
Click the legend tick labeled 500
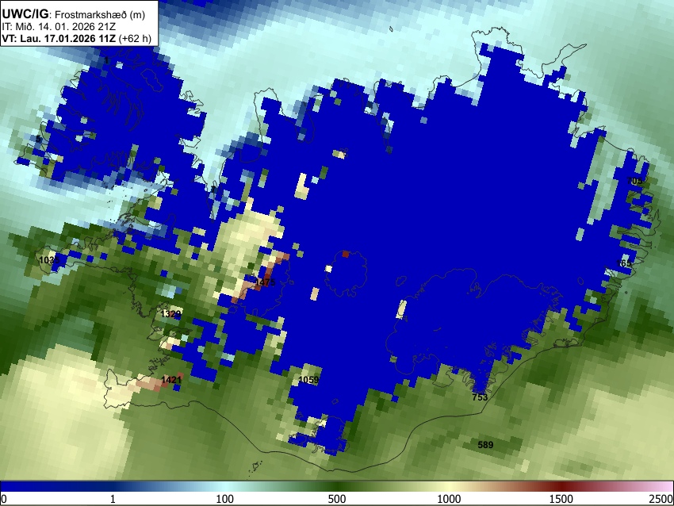point(337,499)
